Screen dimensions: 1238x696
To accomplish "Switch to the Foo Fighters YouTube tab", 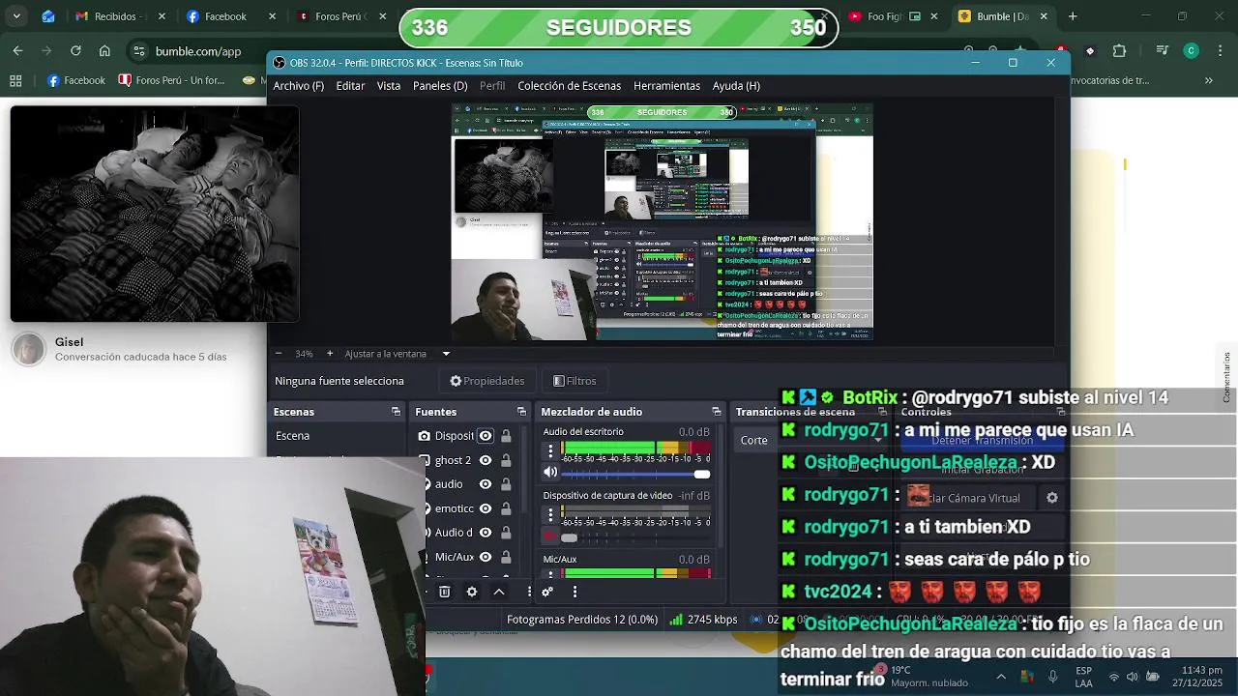I will point(892,16).
